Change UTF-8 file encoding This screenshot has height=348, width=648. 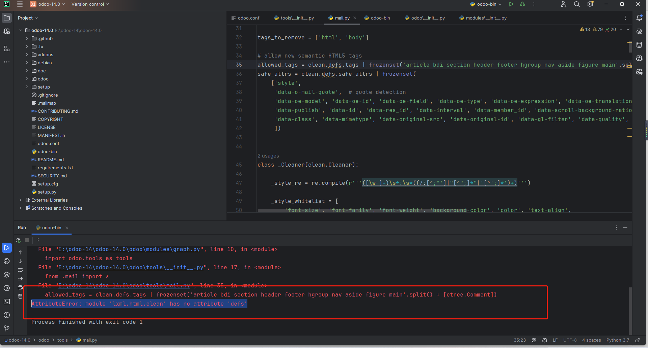tap(570, 340)
